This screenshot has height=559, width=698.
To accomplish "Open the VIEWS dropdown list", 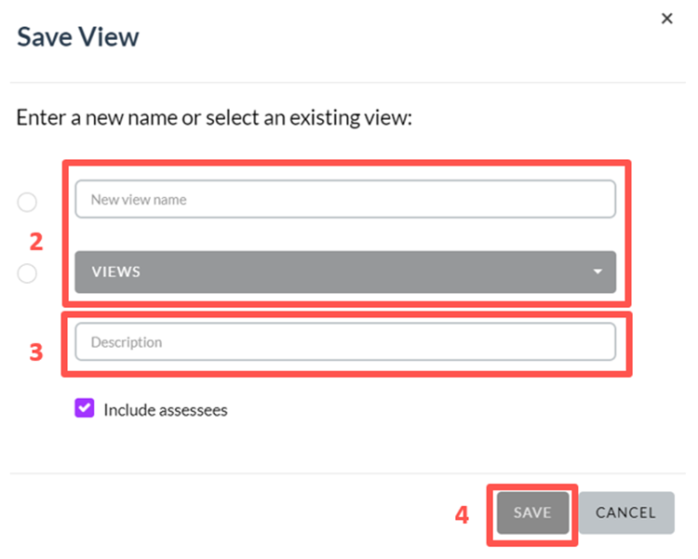I will tap(345, 272).
